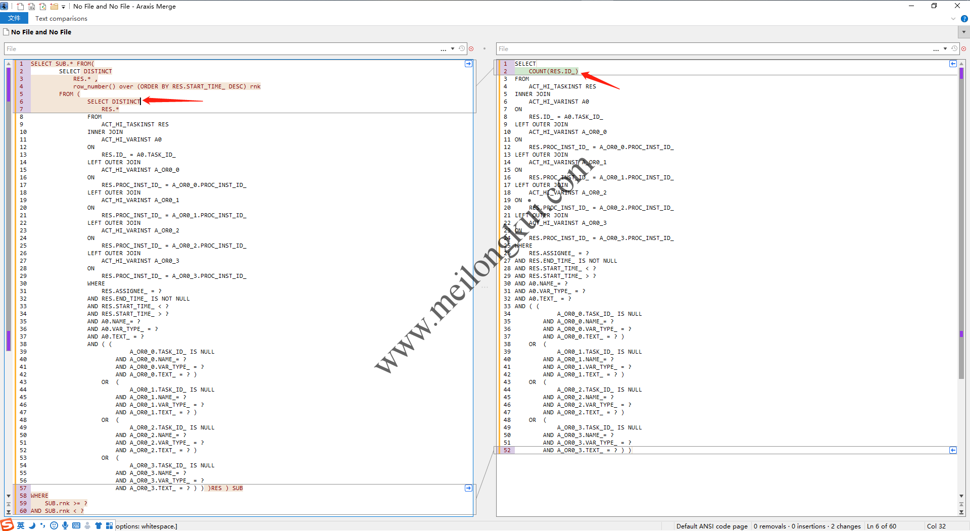
Task: Click 'Col 32' in status bar
Action: tap(936, 526)
